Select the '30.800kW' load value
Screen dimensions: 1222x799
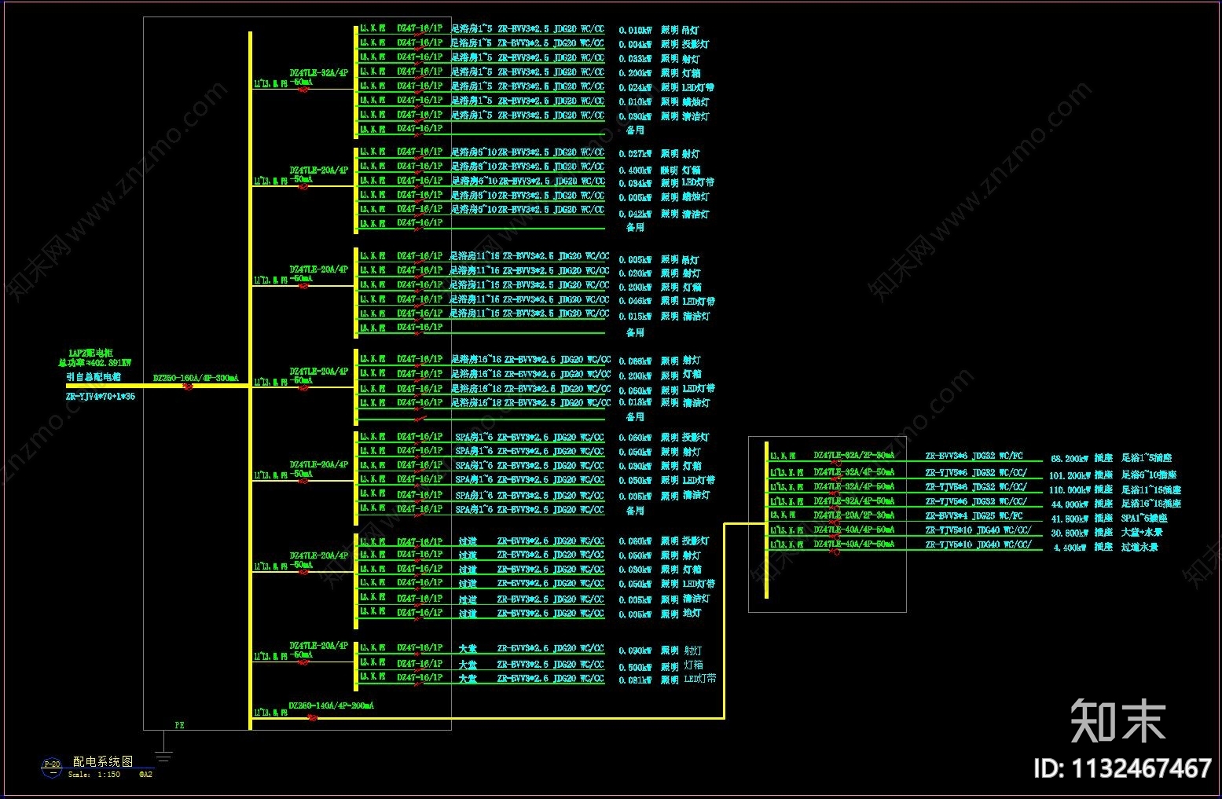tap(1069, 533)
